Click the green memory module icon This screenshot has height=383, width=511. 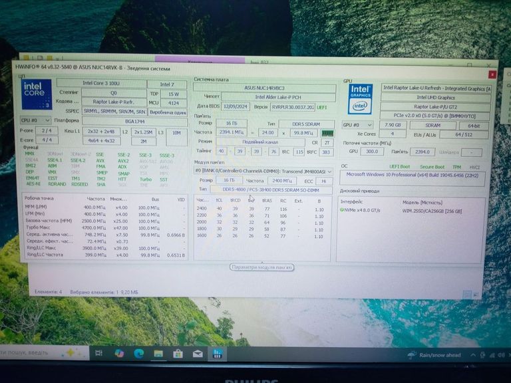[x=327, y=133]
